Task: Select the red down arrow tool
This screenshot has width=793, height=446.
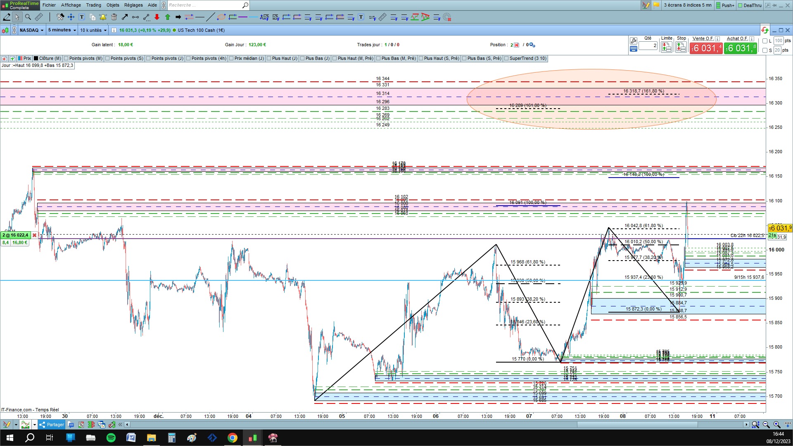Action: pyautogui.click(x=157, y=17)
